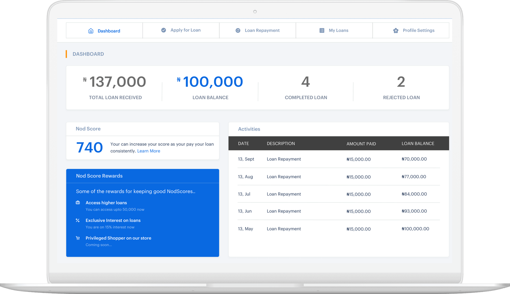Click the Profile Settings gear icon

[x=396, y=31]
